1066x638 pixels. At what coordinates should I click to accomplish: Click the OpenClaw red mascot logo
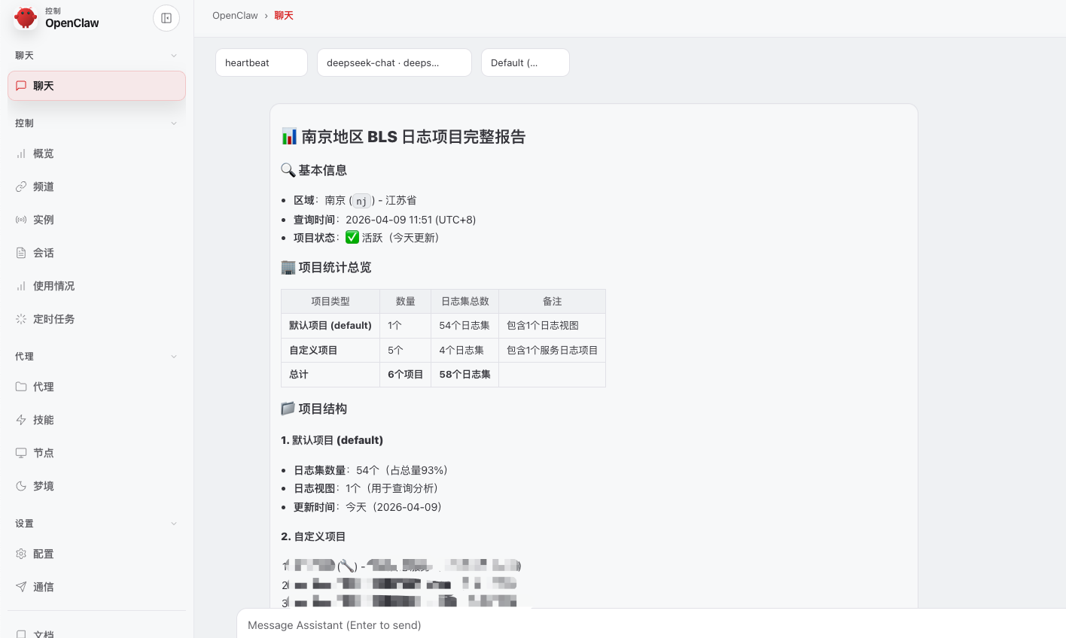(x=26, y=17)
